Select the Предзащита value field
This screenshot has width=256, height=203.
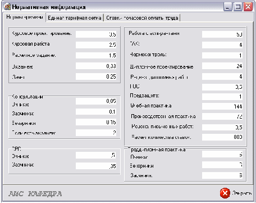click(222, 97)
